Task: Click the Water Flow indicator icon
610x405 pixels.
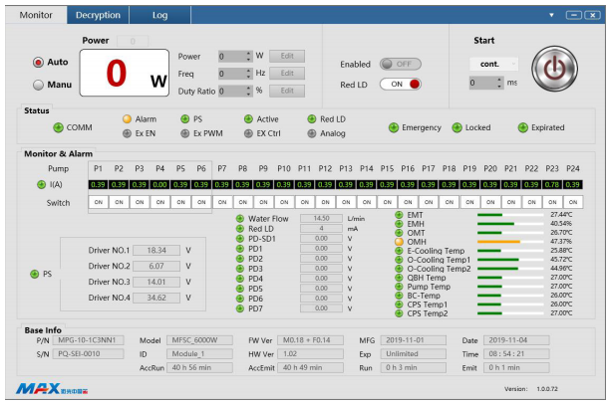Action: pos(240,218)
